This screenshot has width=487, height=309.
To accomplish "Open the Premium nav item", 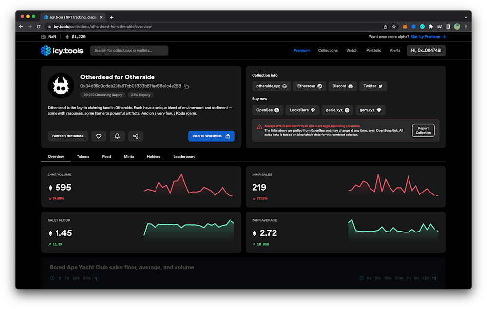I will (x=302, y=50).
